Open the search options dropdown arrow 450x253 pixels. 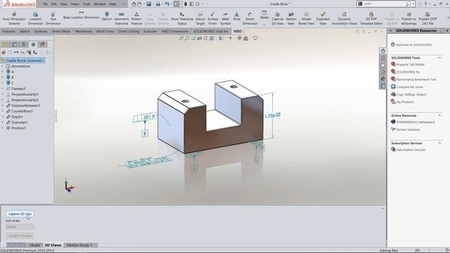point(413,4)
